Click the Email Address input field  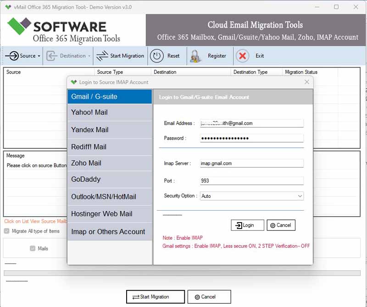(252, 123)
